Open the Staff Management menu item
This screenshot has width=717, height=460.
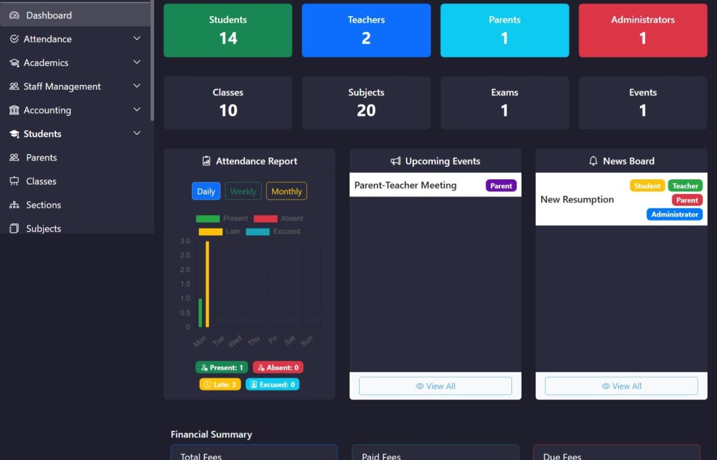tap(62, 87)
